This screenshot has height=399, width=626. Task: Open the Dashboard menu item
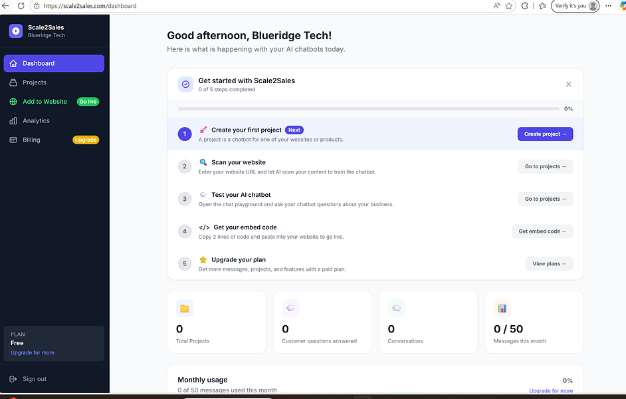54,63
